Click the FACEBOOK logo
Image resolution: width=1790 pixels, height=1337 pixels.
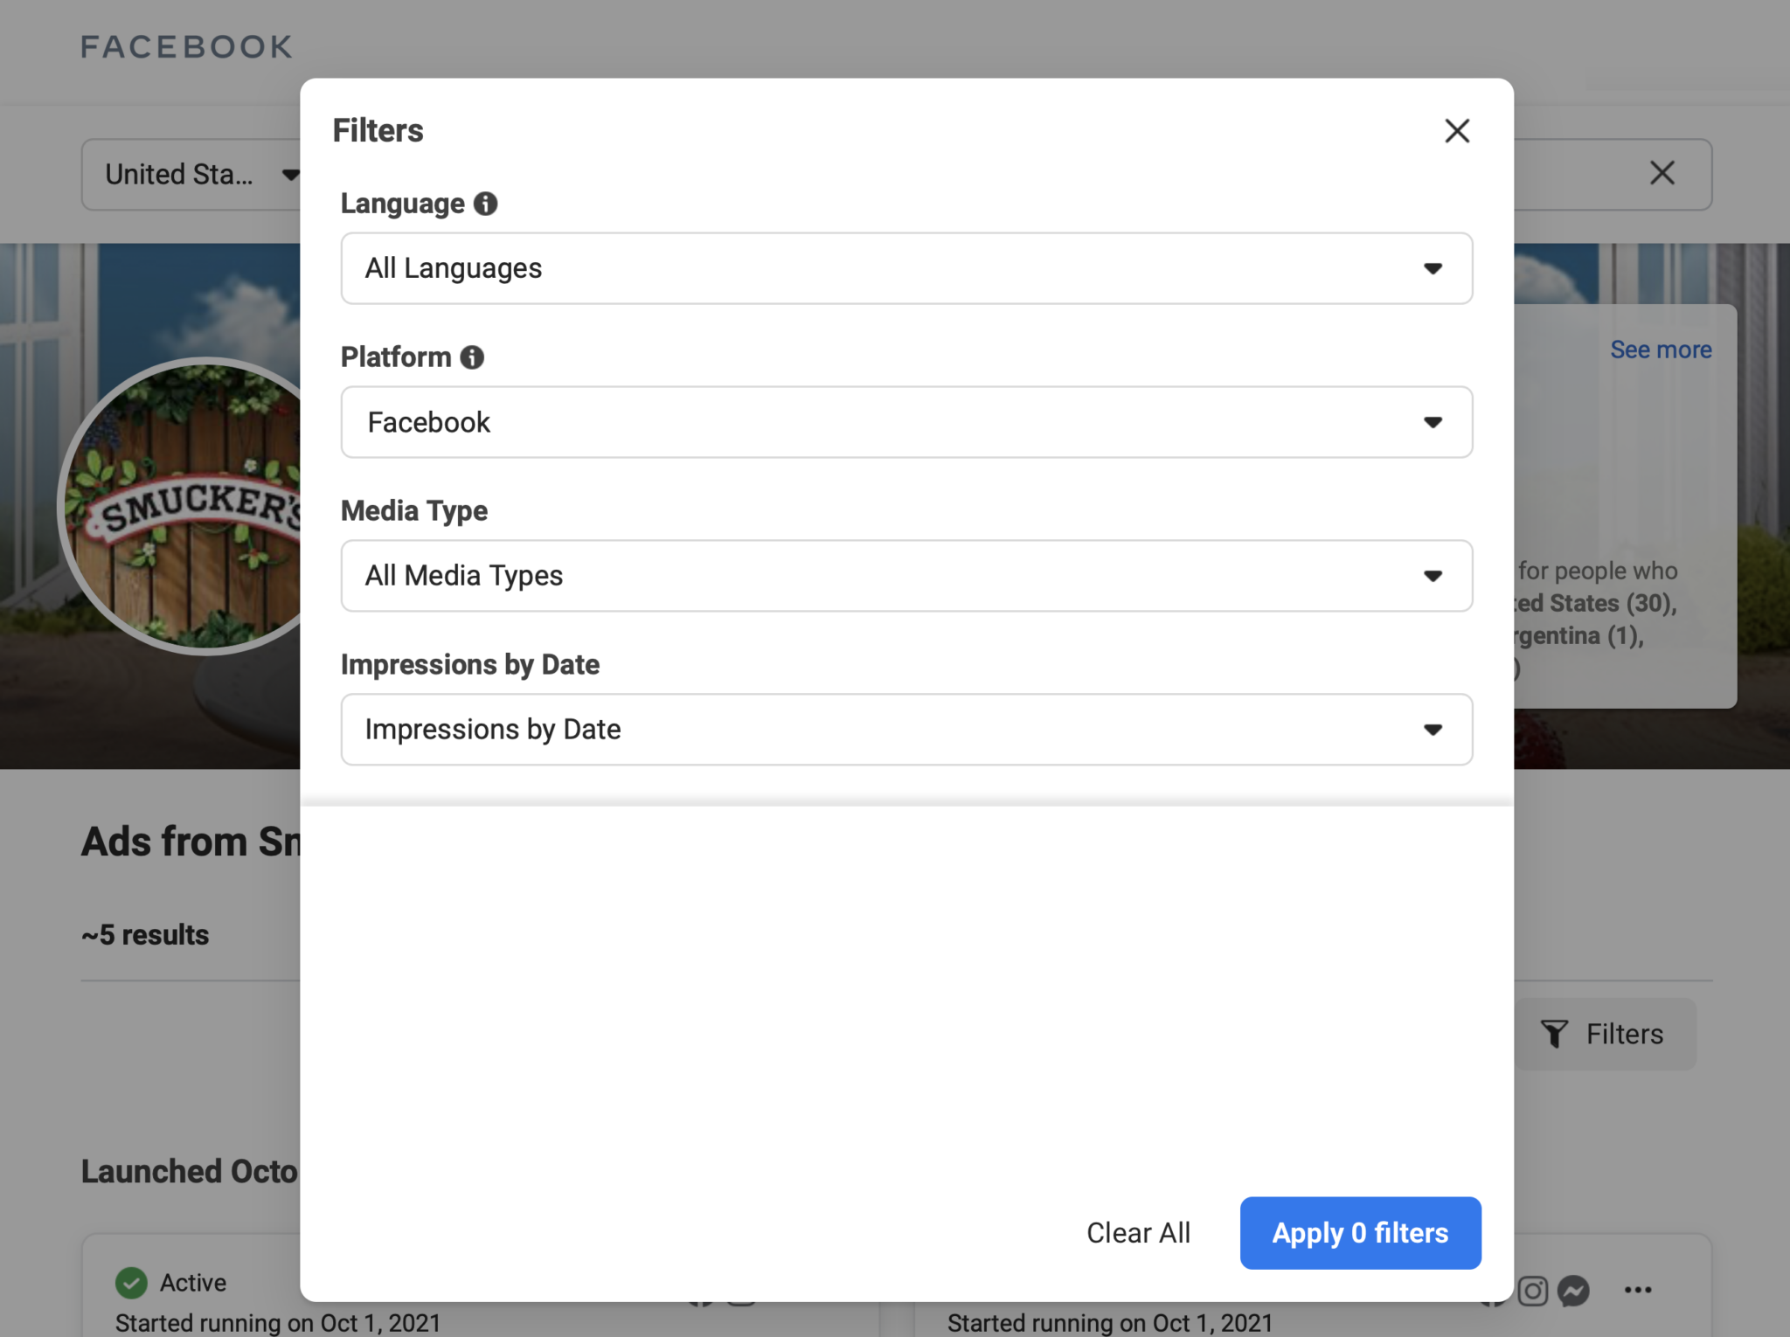pyautogui.click(x=185, y=45)
